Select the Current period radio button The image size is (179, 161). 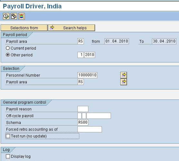pos(8,48)
